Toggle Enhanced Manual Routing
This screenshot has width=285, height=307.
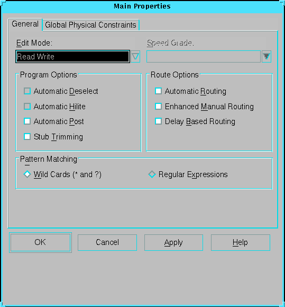click(158, 107)
